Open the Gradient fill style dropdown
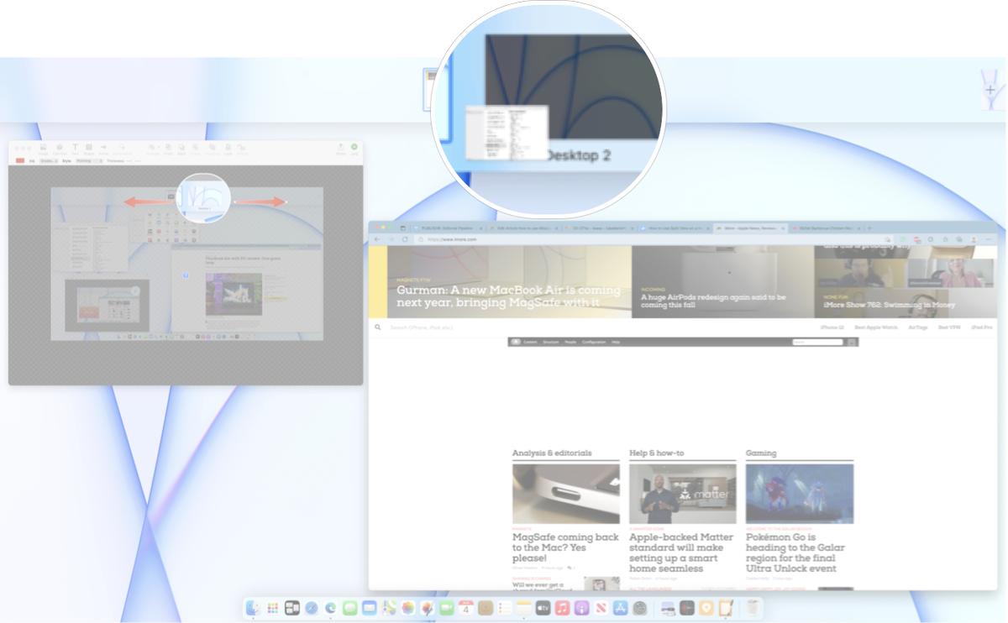Image resolution: width=1008 pixels, height=623 pixels. click(x=50, y=160)
